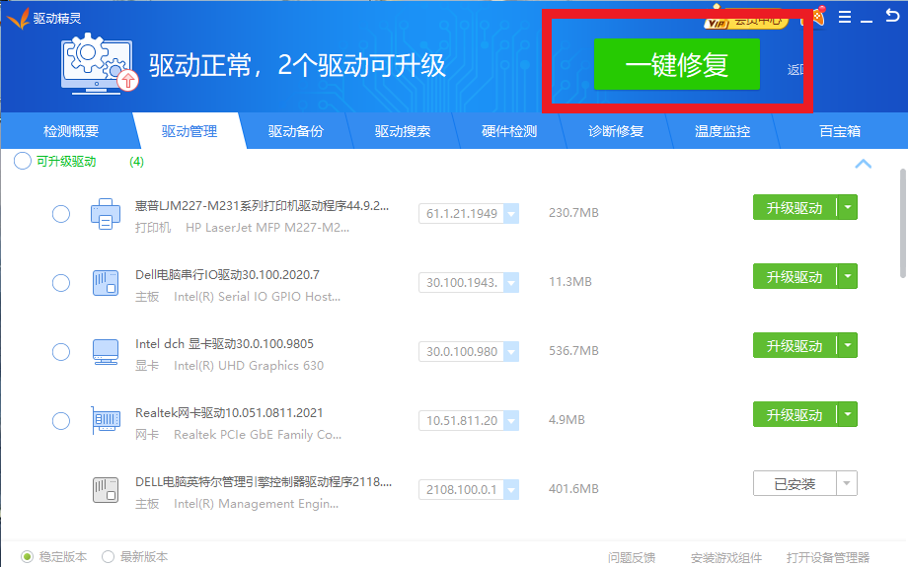Screen dimensions: 908x567
Task: Switch to the 驱动备份 tab
Action: [x=296, y=131]
